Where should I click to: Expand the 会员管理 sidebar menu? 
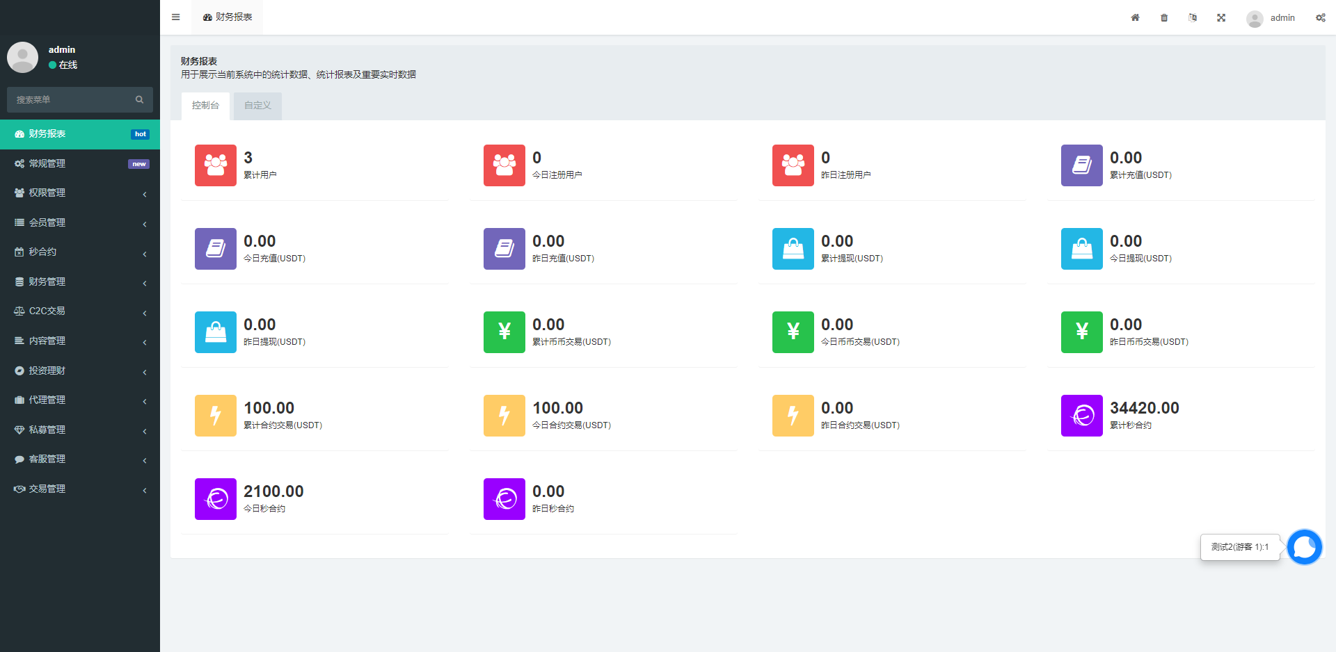80,222
